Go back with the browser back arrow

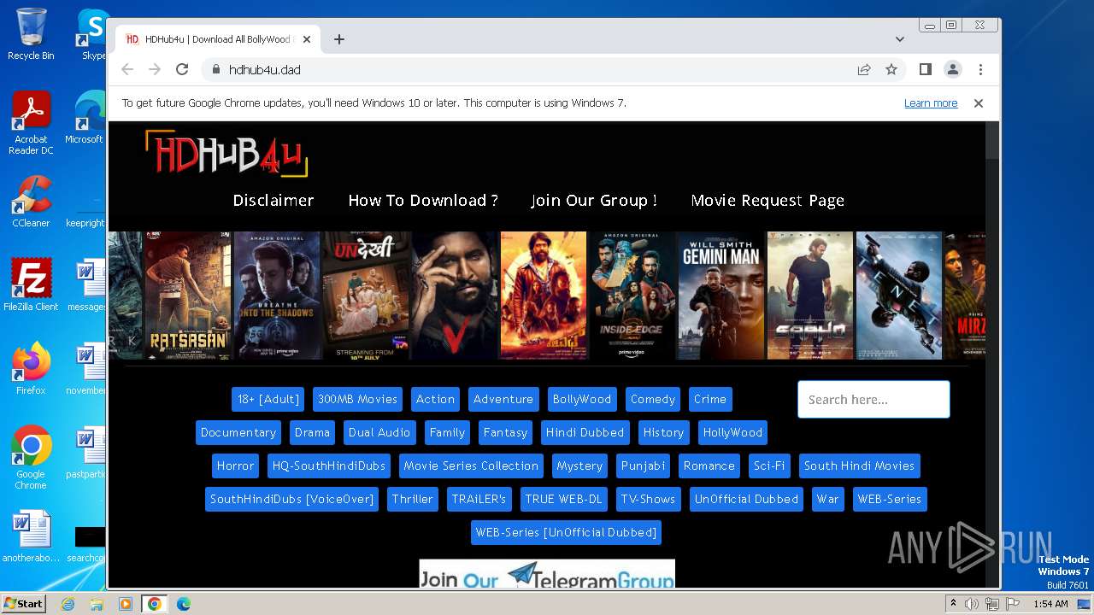point(127,69)
